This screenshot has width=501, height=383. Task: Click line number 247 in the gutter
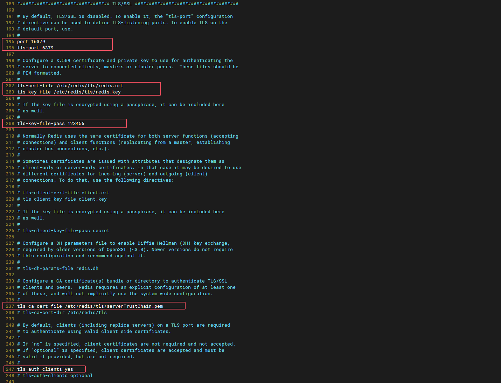(x=10, y=369)
